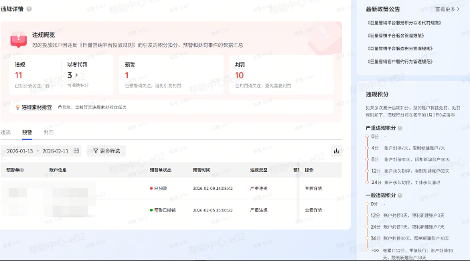Click the 预警单状态 column header

click(x=161, y=170)
